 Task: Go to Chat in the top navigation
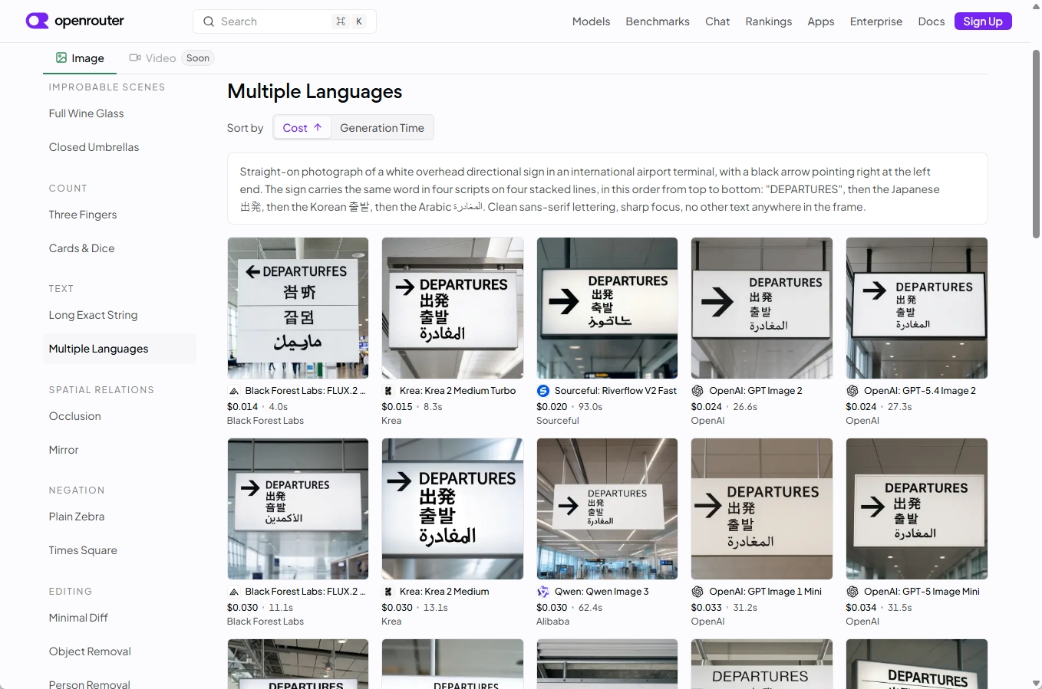pyautogui.click(x=717, y=21)
